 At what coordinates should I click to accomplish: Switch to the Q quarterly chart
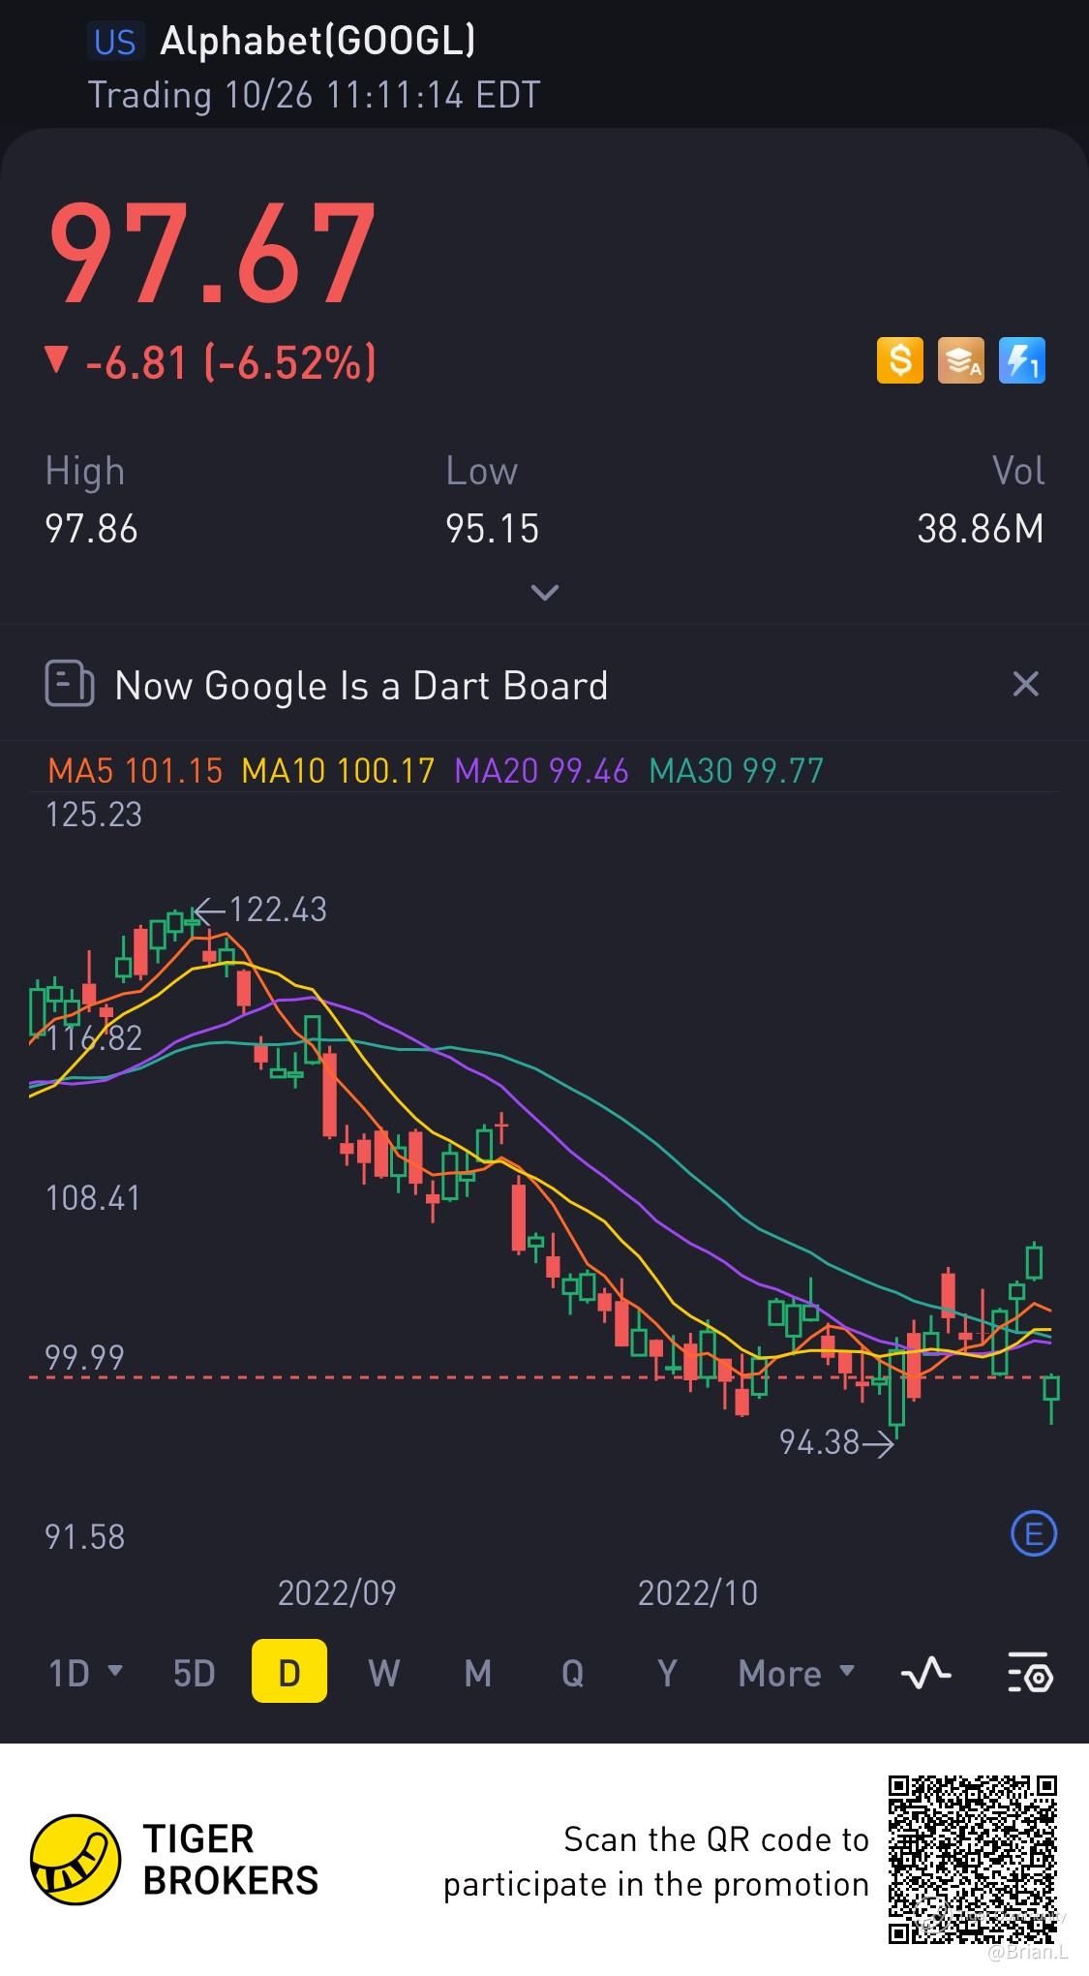[x=572, y=1673]
